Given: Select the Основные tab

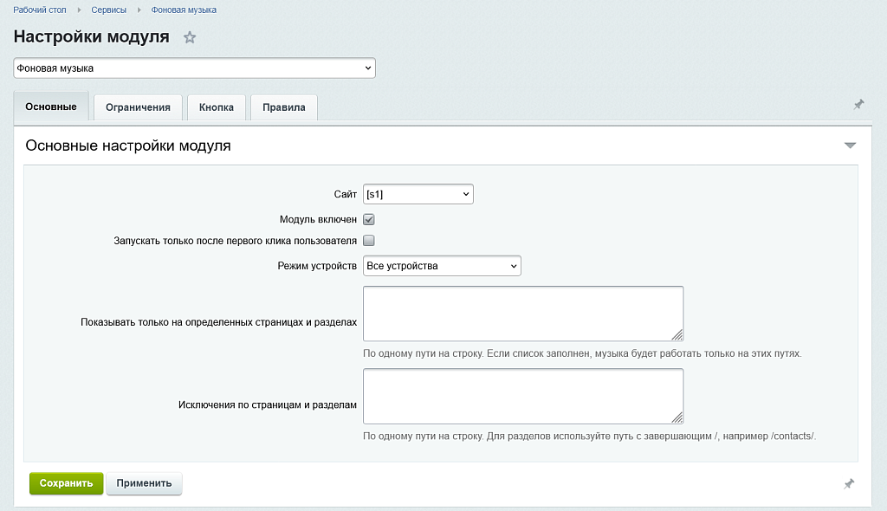Looking at the screenshot, I should pyautogui.click(x=51, y=107).
